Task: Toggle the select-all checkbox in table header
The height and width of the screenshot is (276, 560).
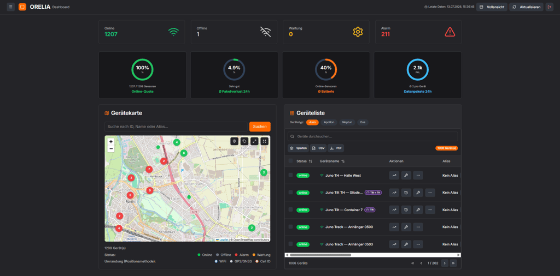Action: pos(291,161)
